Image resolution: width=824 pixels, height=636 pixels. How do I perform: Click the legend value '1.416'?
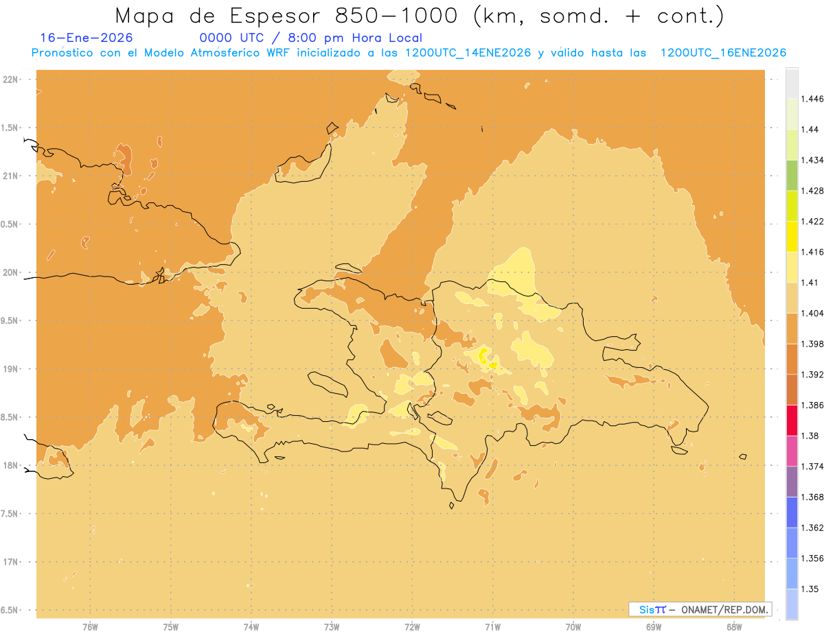click(x=814, y=252)
